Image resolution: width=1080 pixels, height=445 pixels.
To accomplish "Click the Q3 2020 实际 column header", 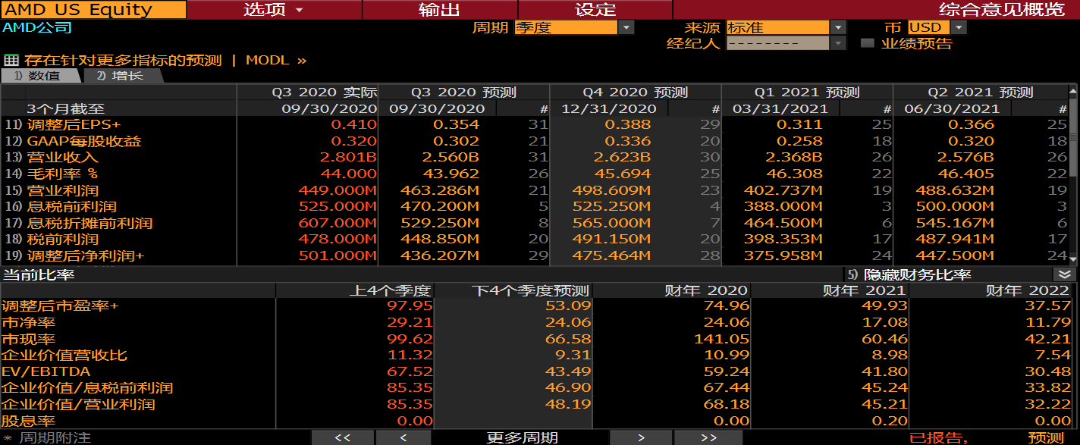I will 325,92.
